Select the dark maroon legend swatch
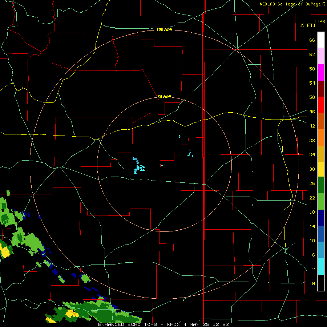 pyautogui.click(x=321, y=89)
